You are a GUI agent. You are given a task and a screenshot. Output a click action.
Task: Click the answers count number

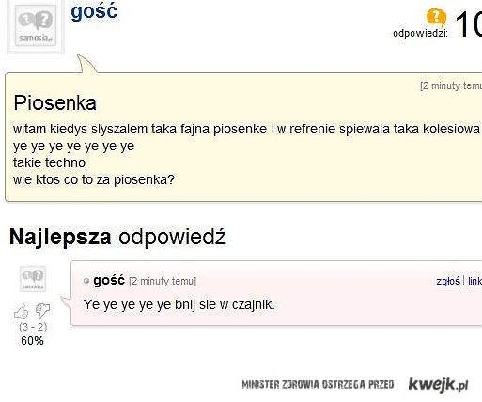click(468, 24)
